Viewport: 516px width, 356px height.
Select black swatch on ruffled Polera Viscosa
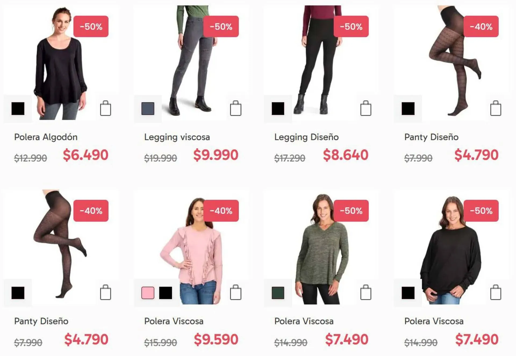point(166,293)
